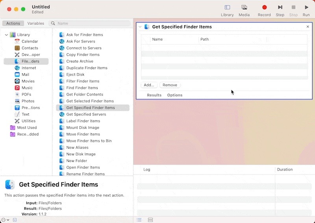Run the workflow
The image size is (315, 223).
(306, 11)
